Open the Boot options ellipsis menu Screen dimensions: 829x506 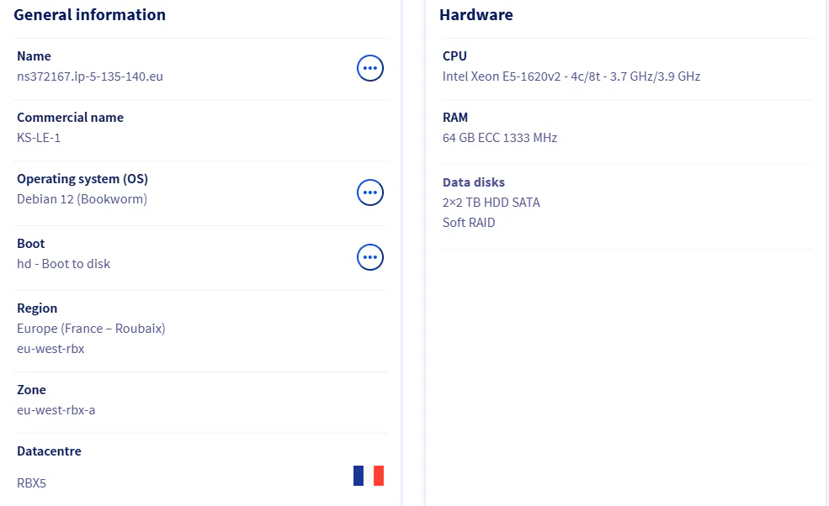click(370, 257)
